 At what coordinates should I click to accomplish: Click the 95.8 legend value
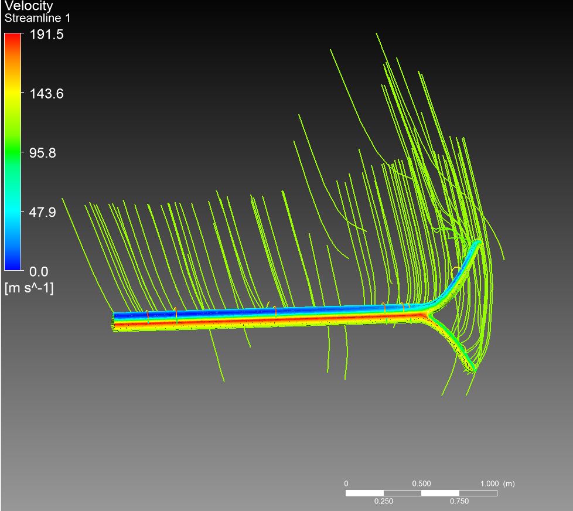(43, 152)
